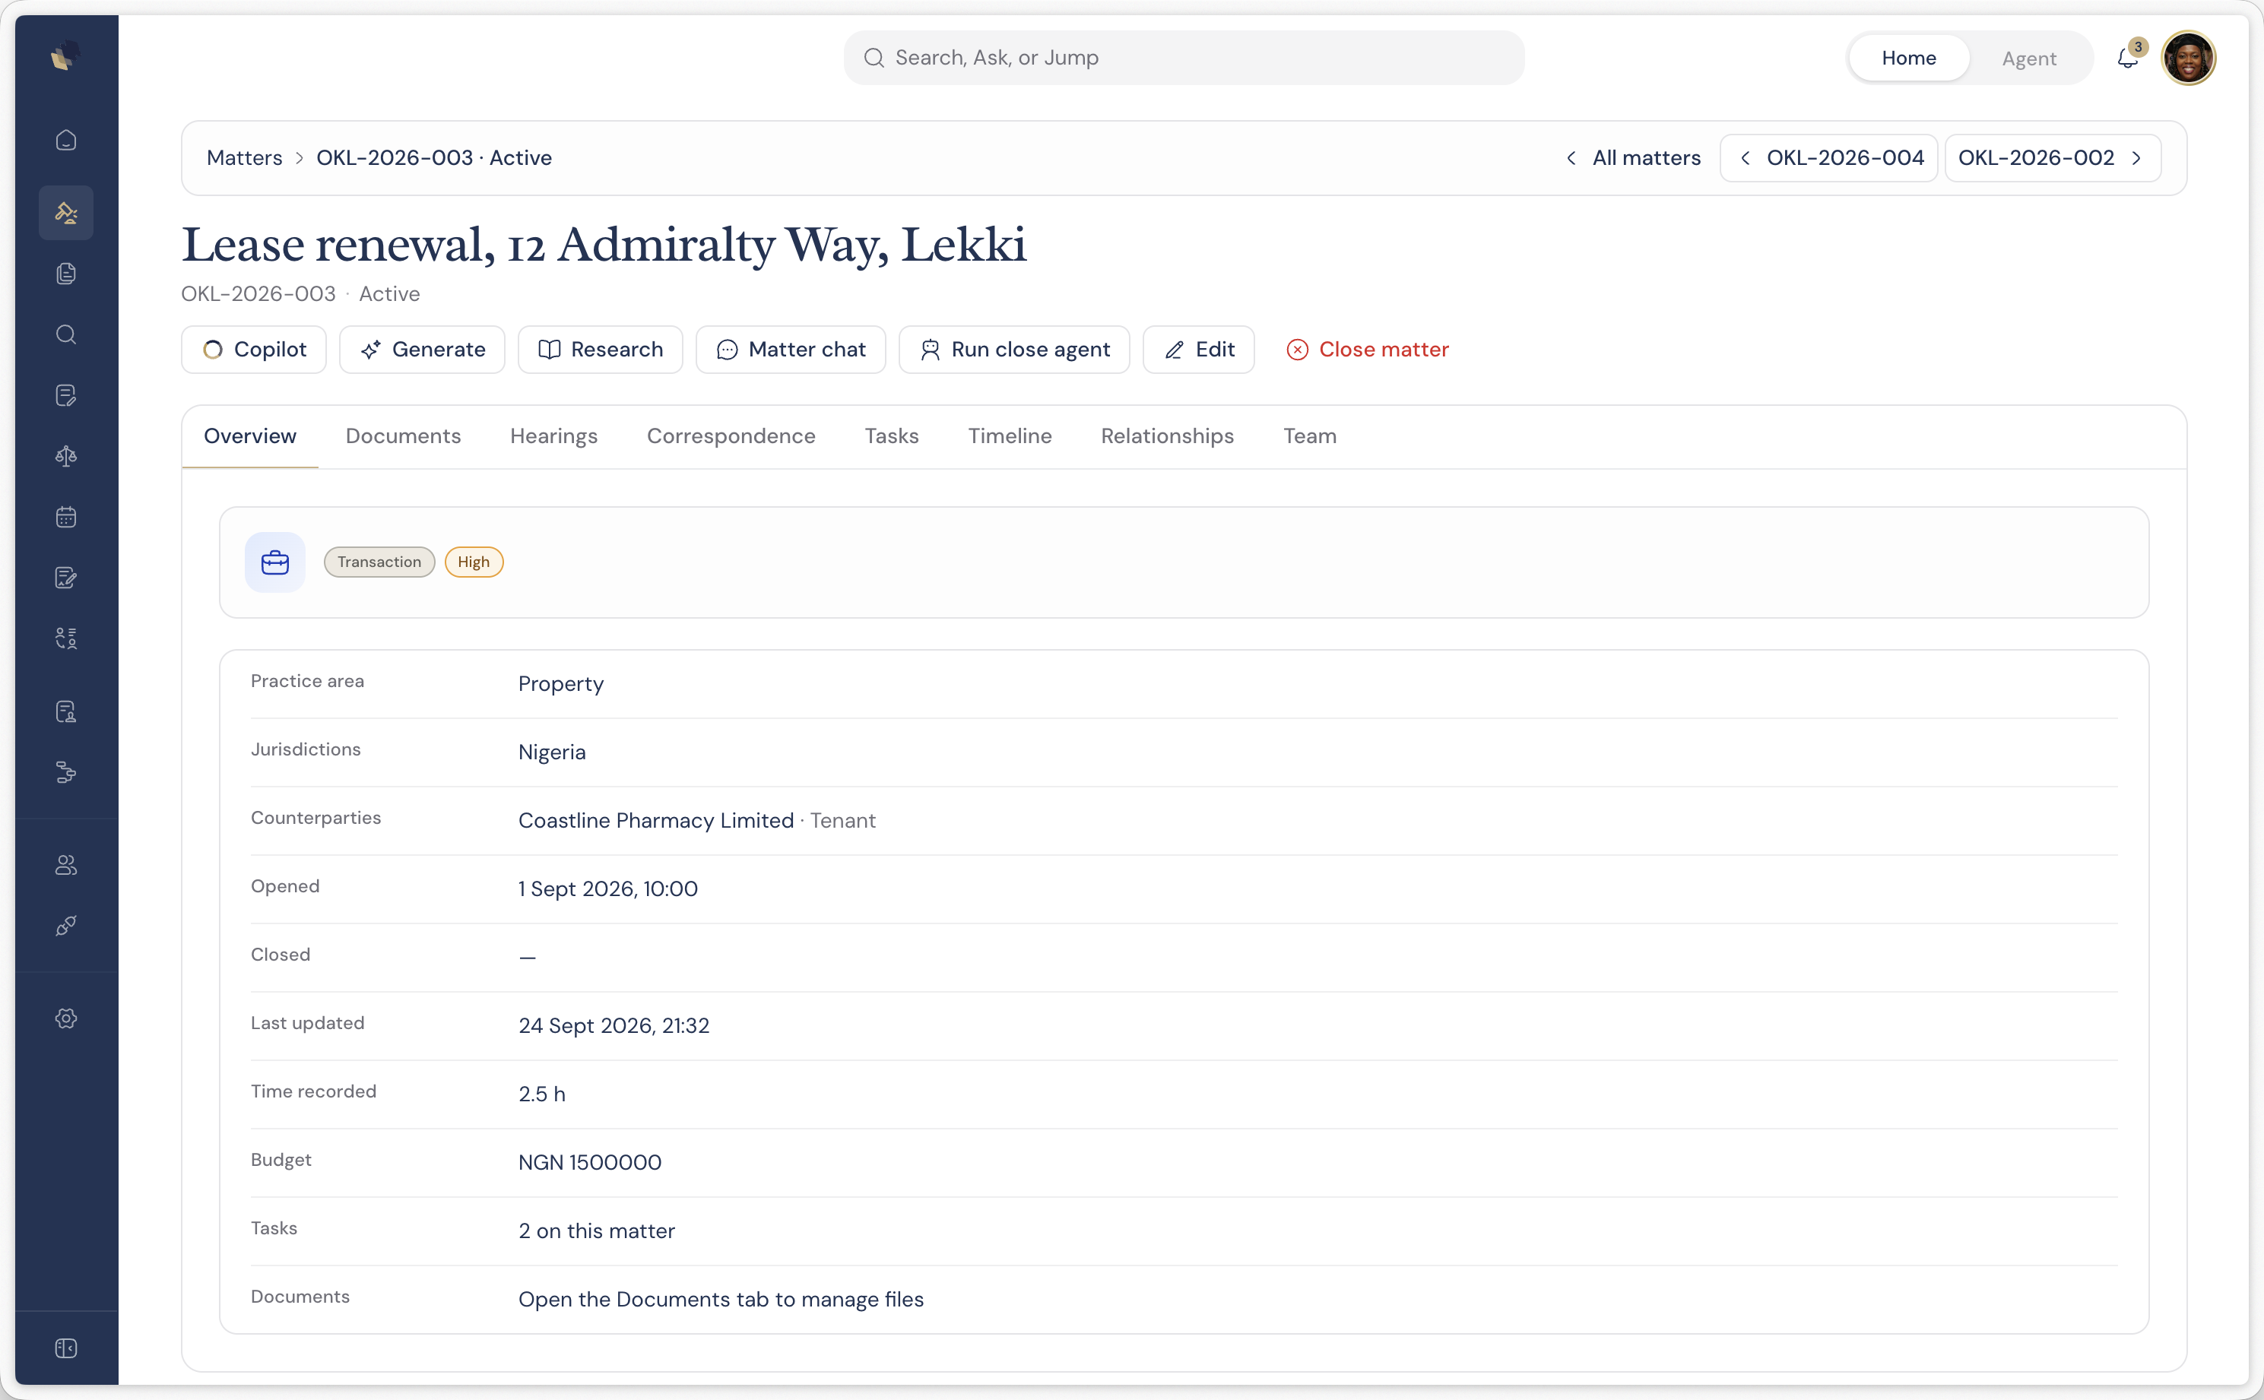Click the app logo in the sidebar
The width and height of the screenshot is (2264, 1400).
[65, 56]
